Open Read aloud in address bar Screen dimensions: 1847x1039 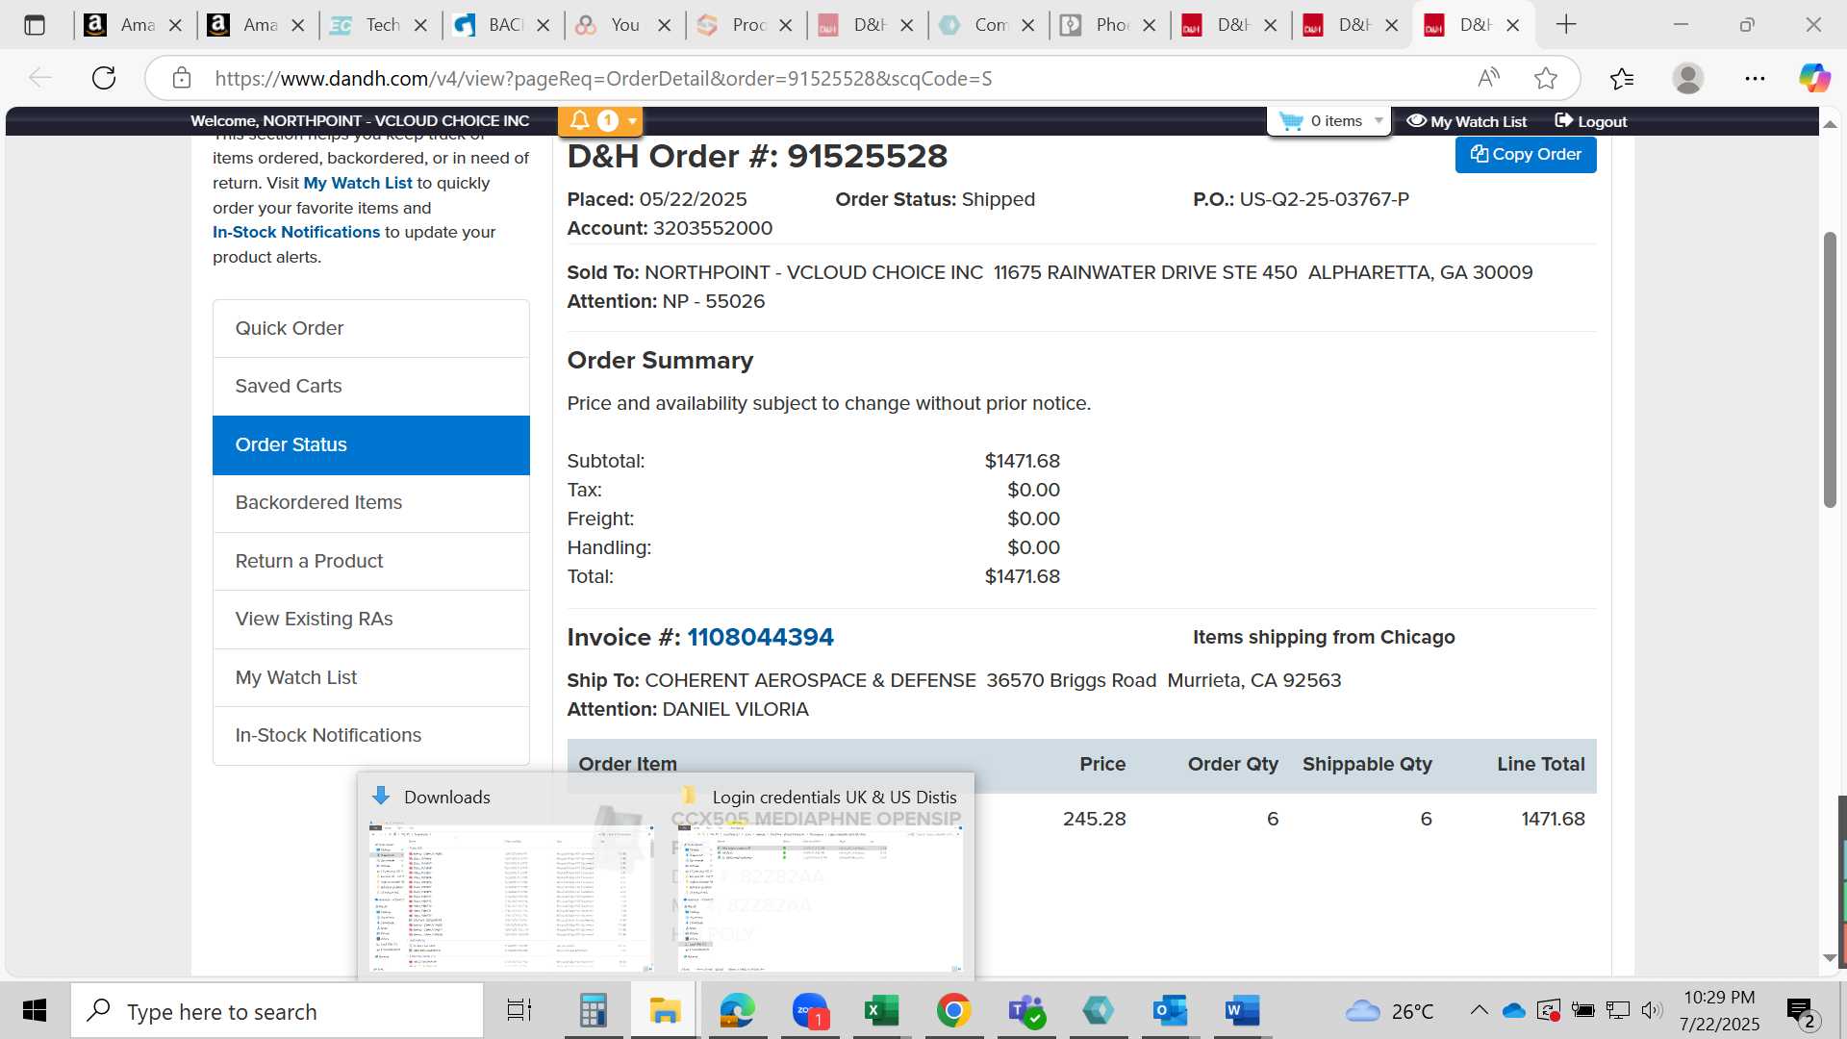[1488, 78]
